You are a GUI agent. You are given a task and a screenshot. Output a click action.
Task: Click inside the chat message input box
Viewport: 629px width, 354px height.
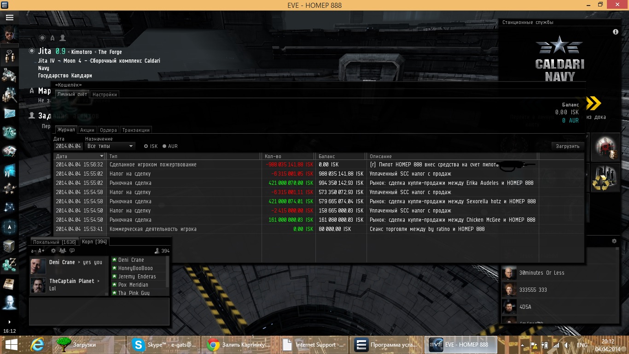point(99,311)
